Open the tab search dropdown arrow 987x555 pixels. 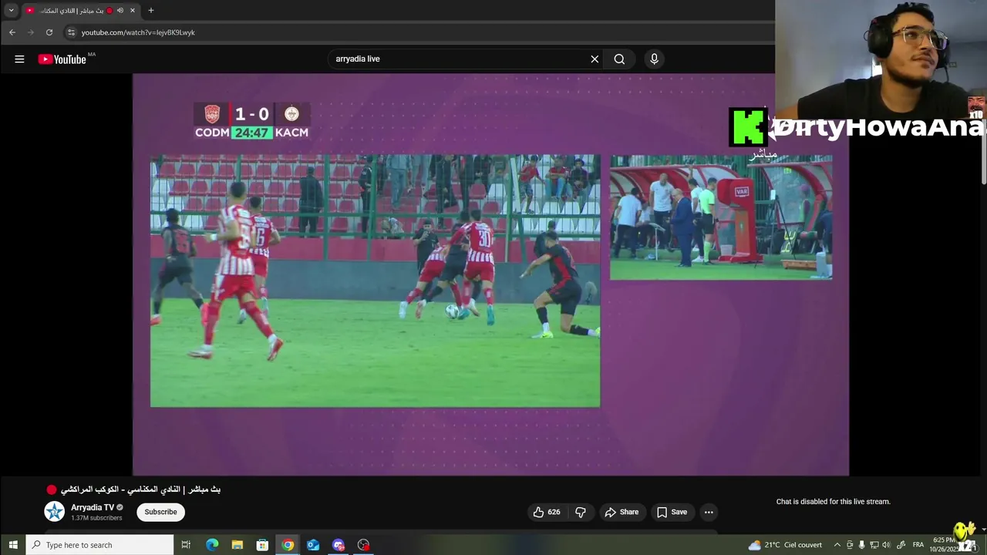tap(11, 11)
